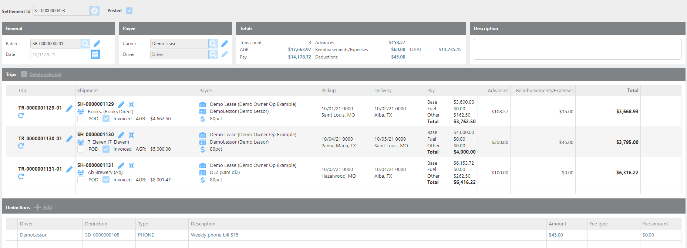The width and height of the screenshot is (687, 248).
Task: Click the refresh icon under trip TR-0000001129-01
Action: point(21,115)
